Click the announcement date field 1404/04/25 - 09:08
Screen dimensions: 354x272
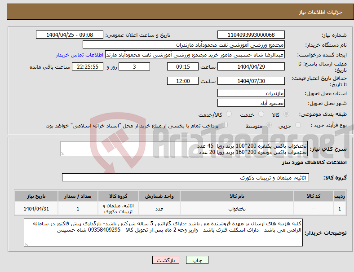point(70,35)
